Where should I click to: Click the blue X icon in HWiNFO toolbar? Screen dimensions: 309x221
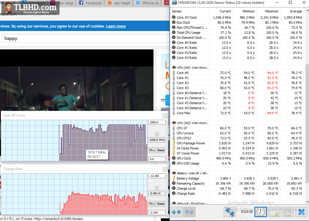coord(301,212)
